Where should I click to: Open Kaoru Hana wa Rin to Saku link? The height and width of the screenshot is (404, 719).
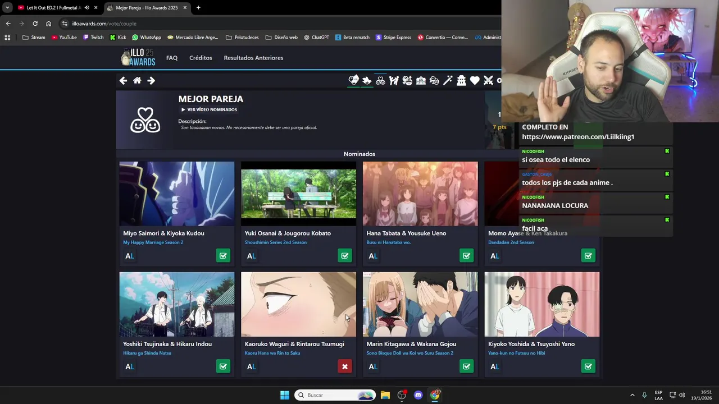[x=272, y=353]
